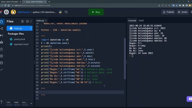Open ZaferYavuz2 profile link
The width and height of the screenshot is (192, 108).
click(x=24, y=12)
